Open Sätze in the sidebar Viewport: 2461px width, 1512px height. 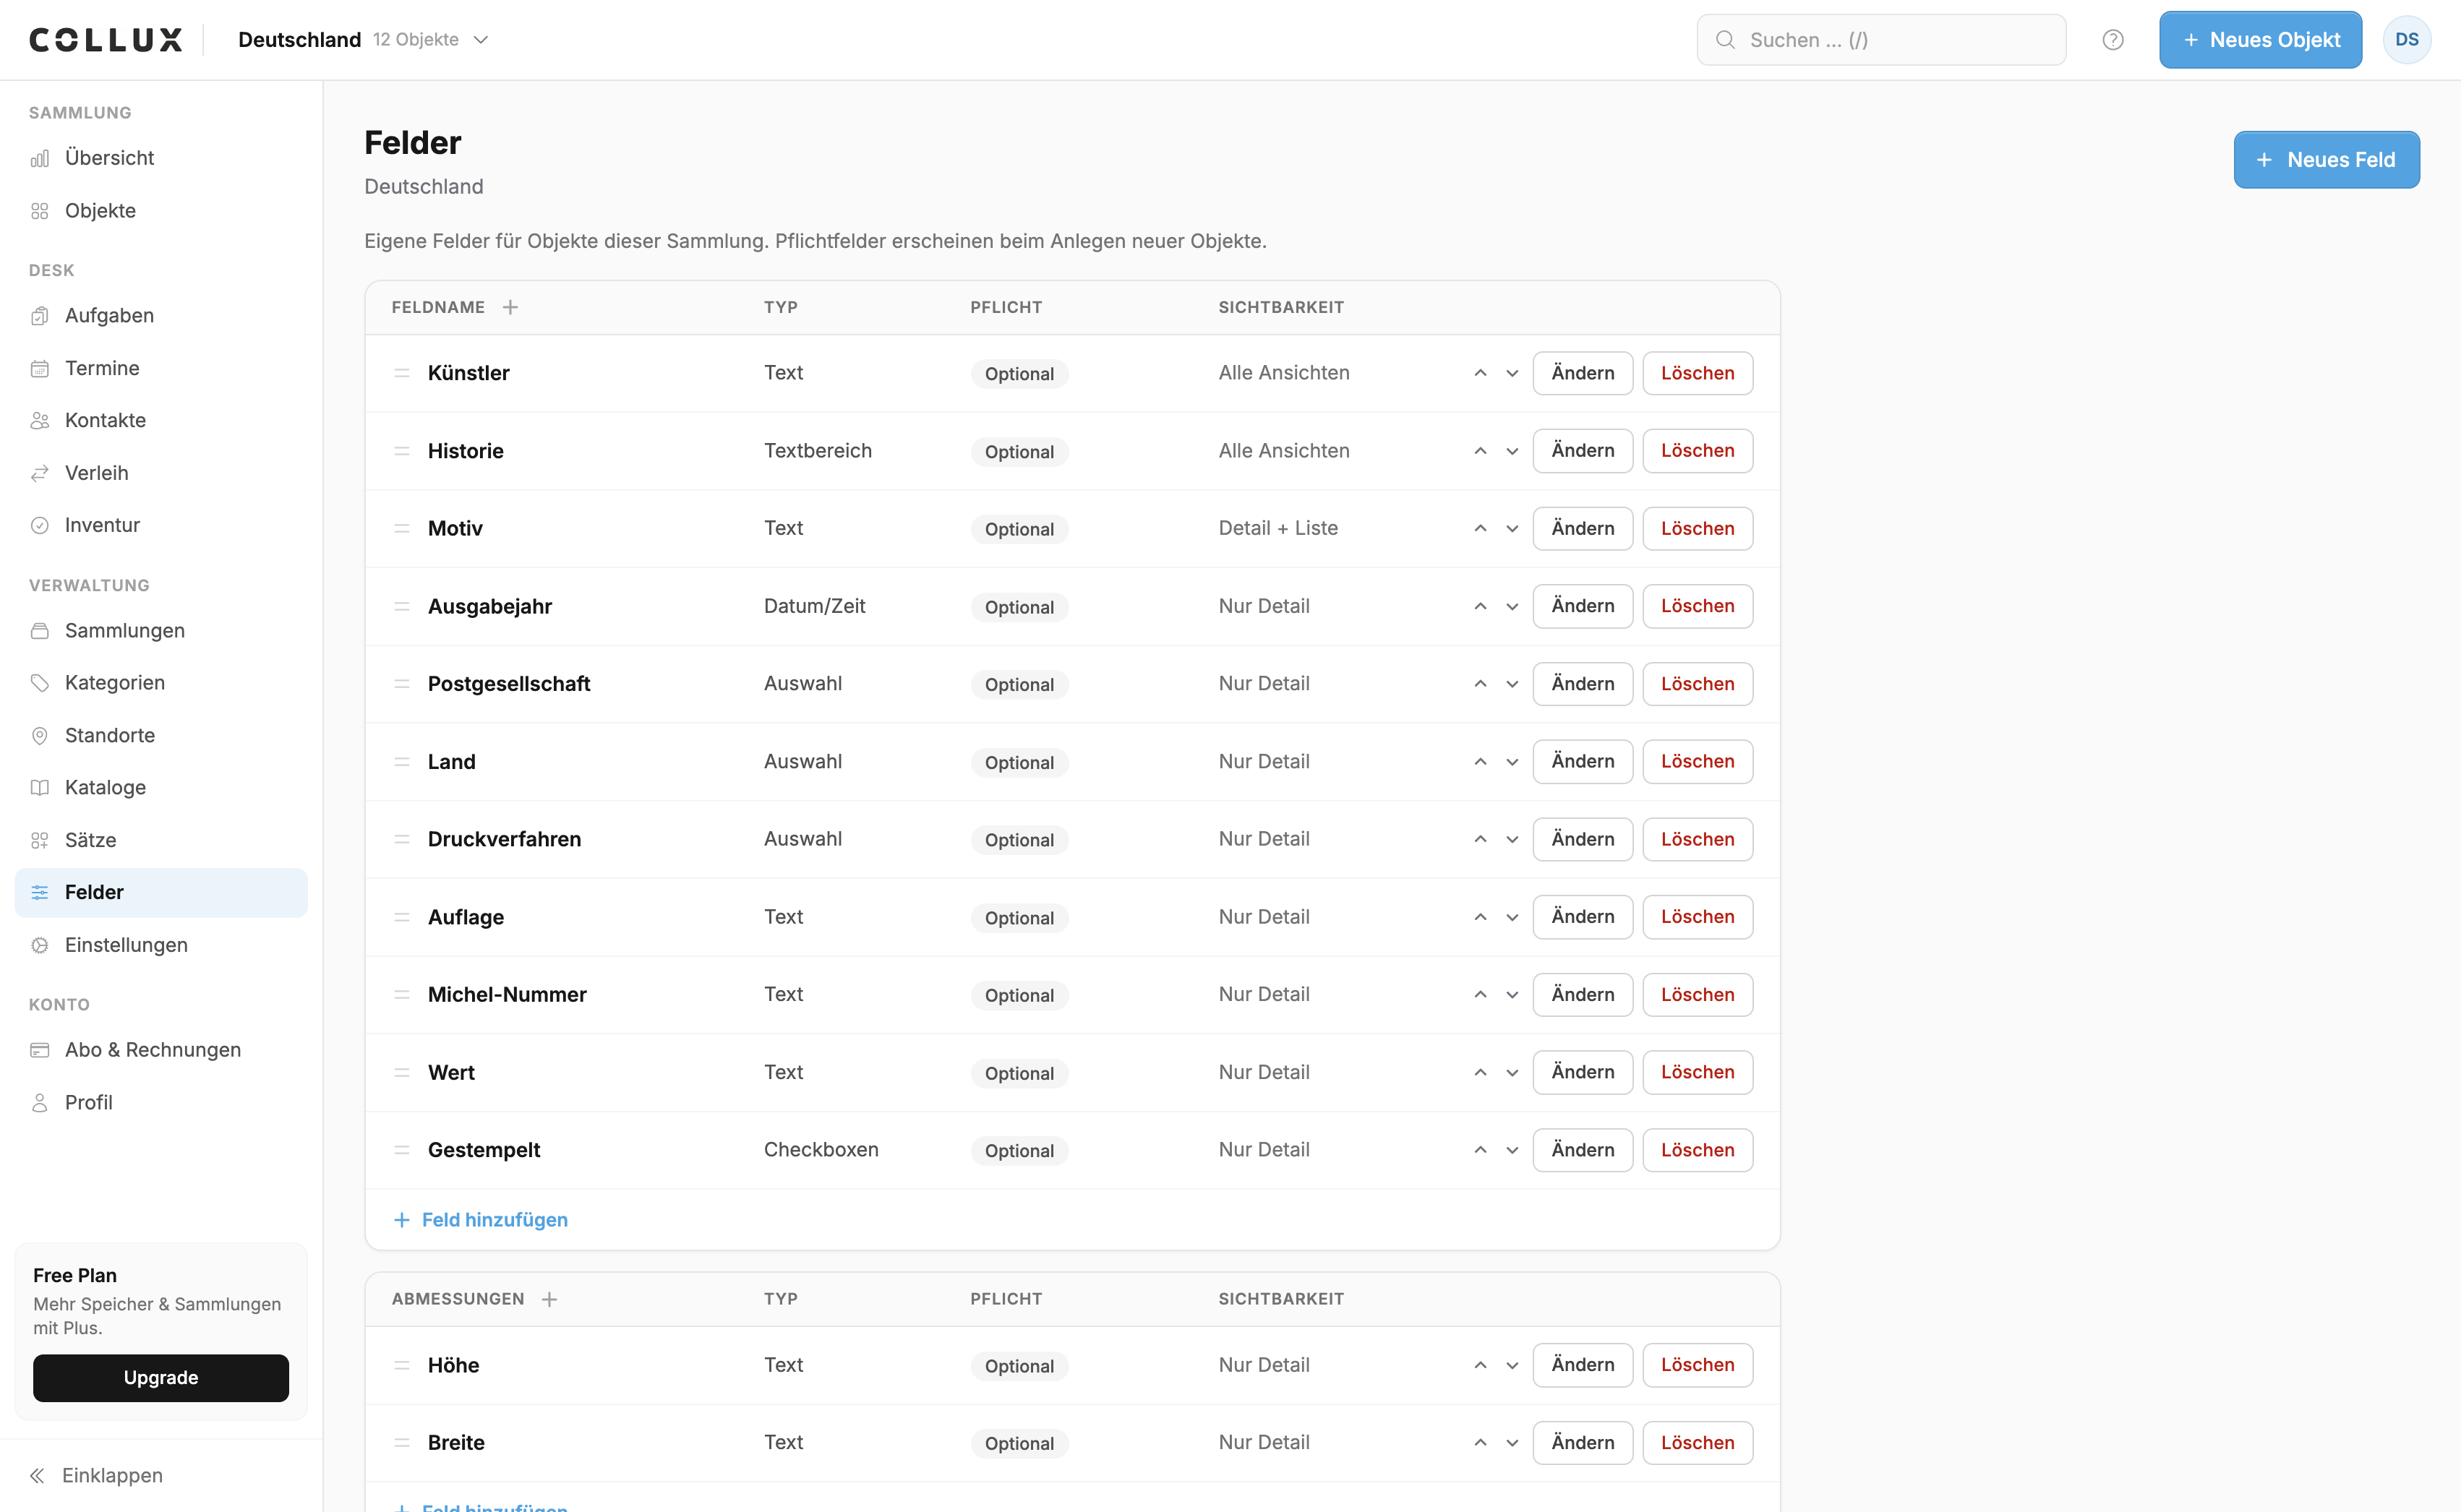(161, 840)
